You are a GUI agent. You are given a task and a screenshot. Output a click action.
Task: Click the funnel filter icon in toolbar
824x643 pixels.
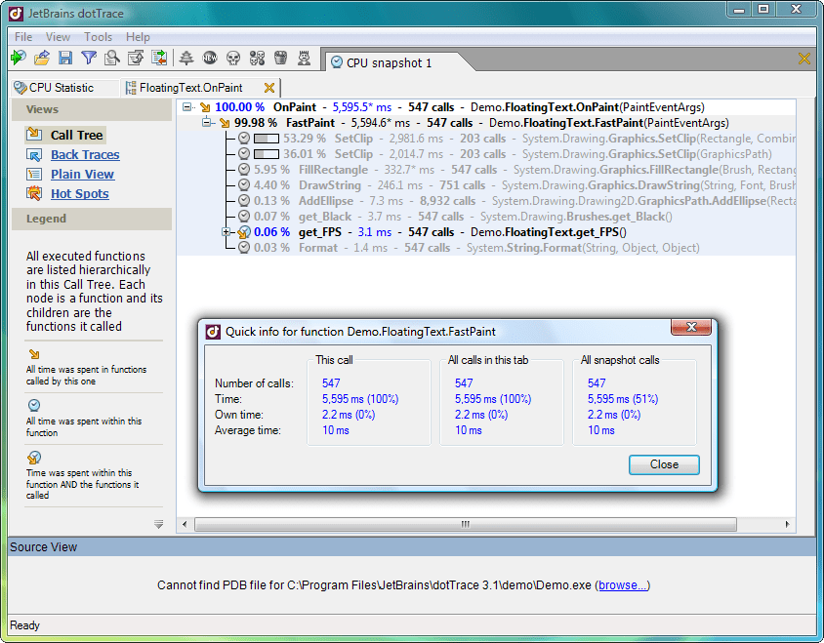[89, 59]
